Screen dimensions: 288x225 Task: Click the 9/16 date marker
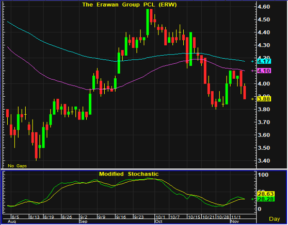pos(121,217)
